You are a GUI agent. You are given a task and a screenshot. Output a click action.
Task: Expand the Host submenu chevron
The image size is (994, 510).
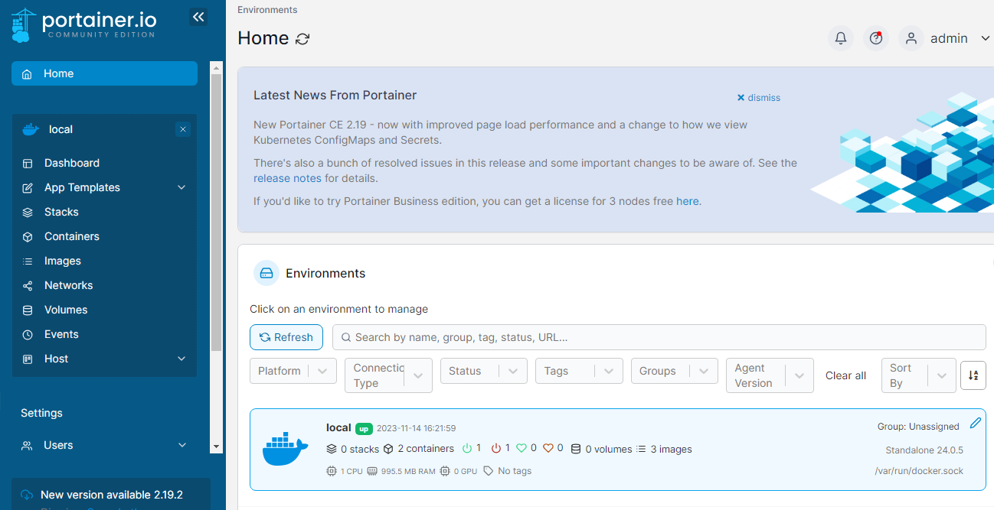(181, 359)
